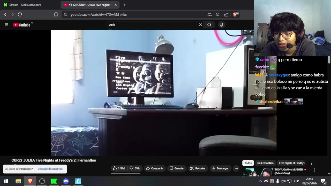Click the zoom magnifier icon in the address bar
This screenshot has height=186, width=331.
218,14
